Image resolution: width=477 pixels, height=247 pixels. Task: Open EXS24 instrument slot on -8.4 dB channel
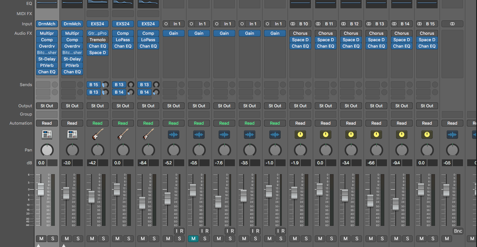click(148, 24)
